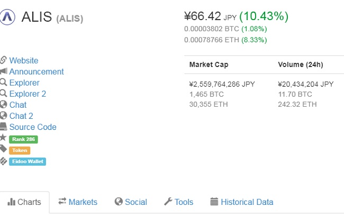Open the Website link
The height and width of the screenshot is (217, 344).
point(24,61)
